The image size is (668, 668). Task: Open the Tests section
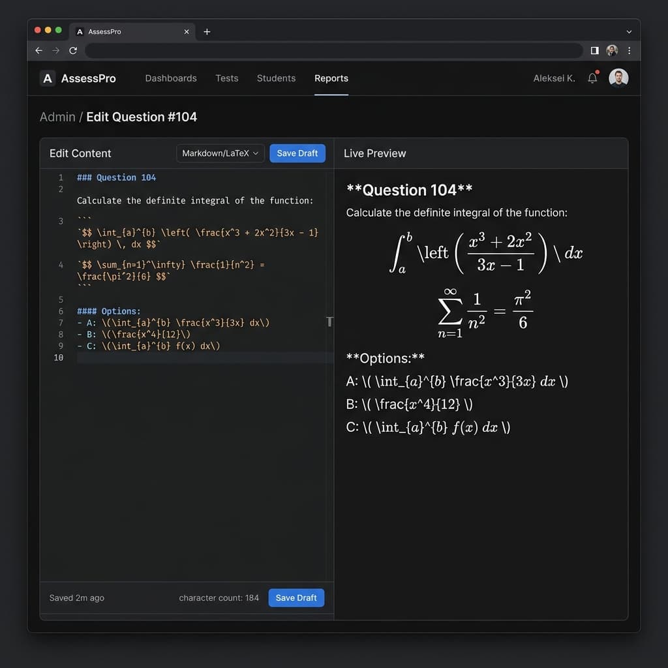tap(226, 78)
